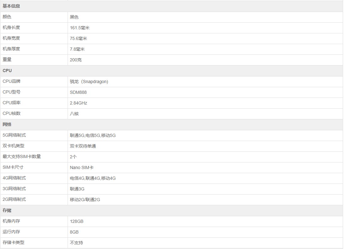Select the 存储卡类型 label
Image resolution: width=344 pixels, height=249 pixels.
[x=14, y=243]
